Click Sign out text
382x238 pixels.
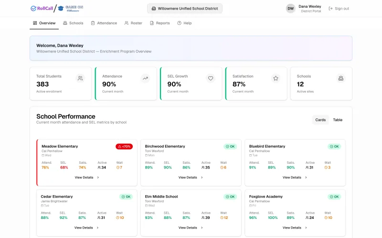tap(342, 9)
